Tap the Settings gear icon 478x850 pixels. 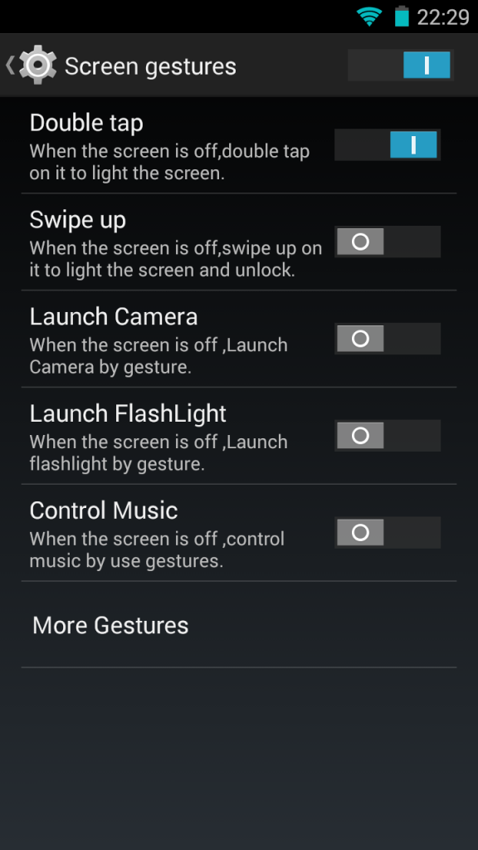pos(38,65)
